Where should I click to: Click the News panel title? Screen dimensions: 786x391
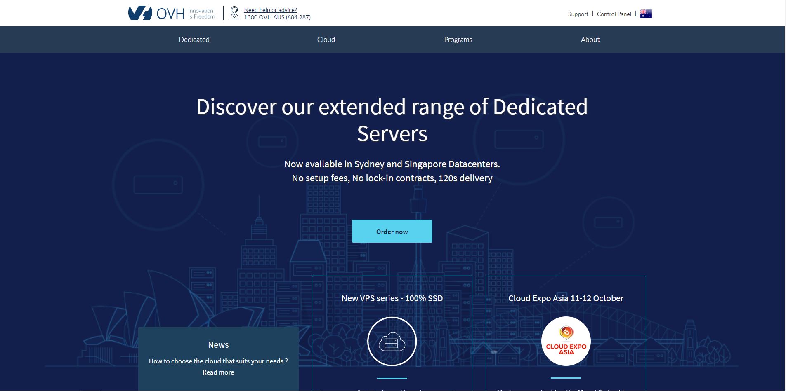pos(218,345)
